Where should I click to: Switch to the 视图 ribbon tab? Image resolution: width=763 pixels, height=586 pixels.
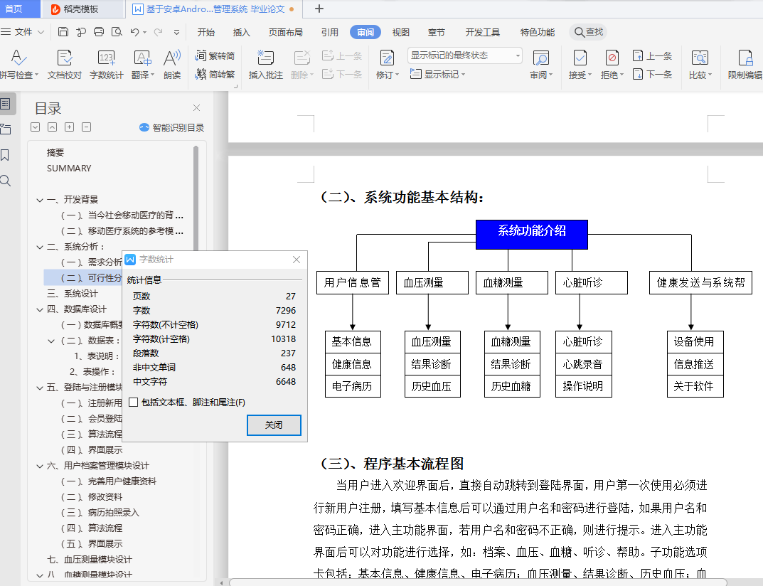coord(400,32)
